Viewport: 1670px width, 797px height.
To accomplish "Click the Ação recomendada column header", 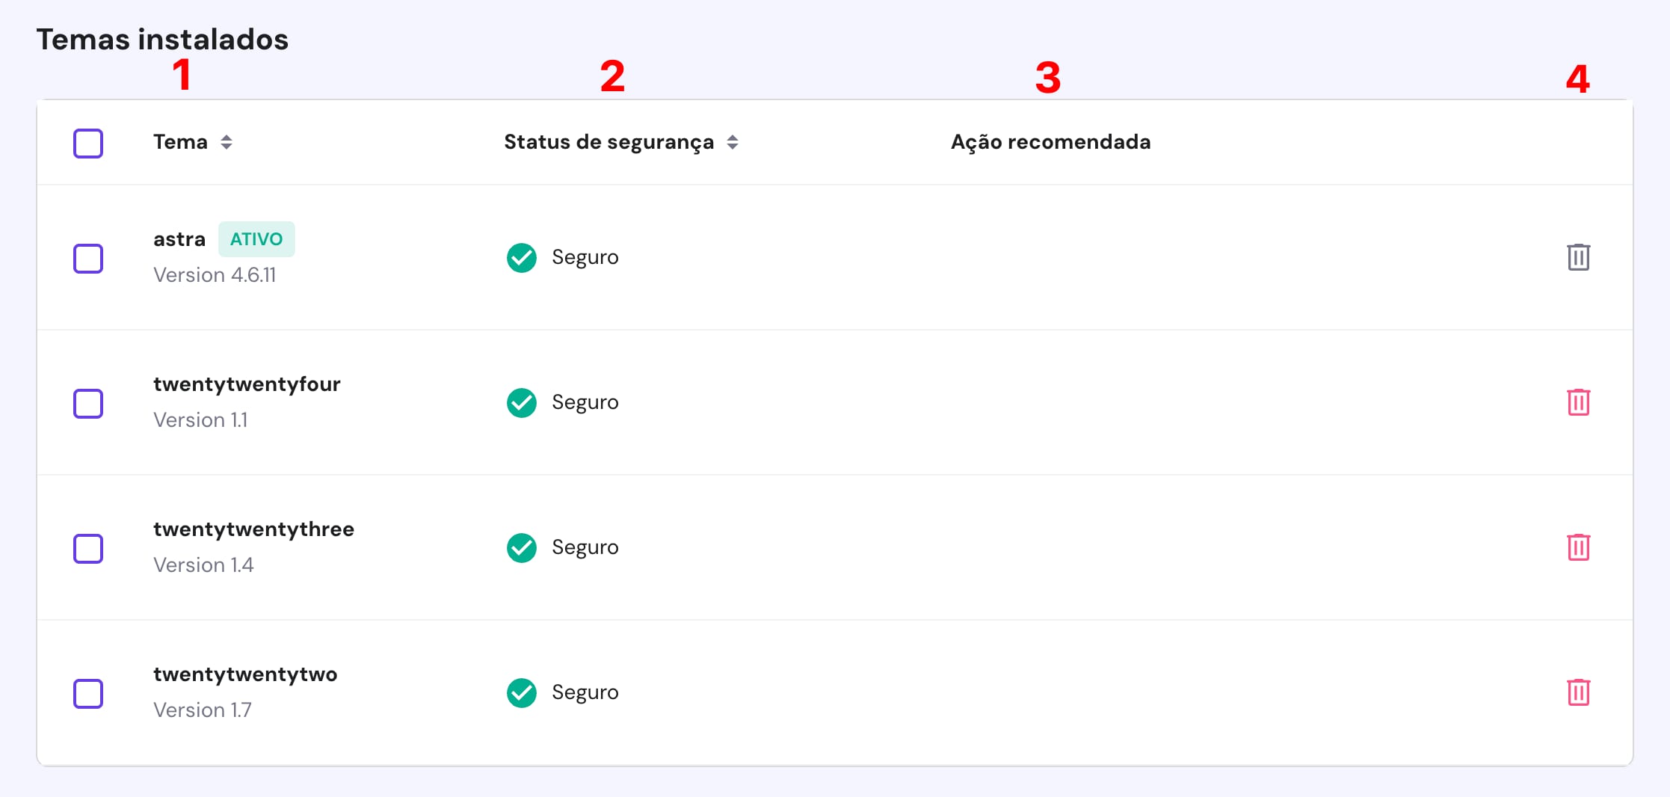I will click(1050, 141).
